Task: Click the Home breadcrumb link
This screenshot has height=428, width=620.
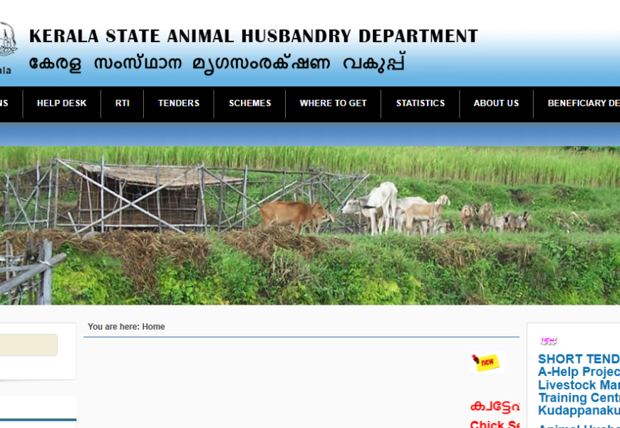Action: tap(153, 327)
